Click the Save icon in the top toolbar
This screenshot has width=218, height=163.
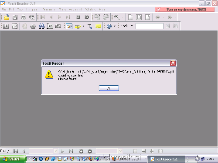(15, 17)
